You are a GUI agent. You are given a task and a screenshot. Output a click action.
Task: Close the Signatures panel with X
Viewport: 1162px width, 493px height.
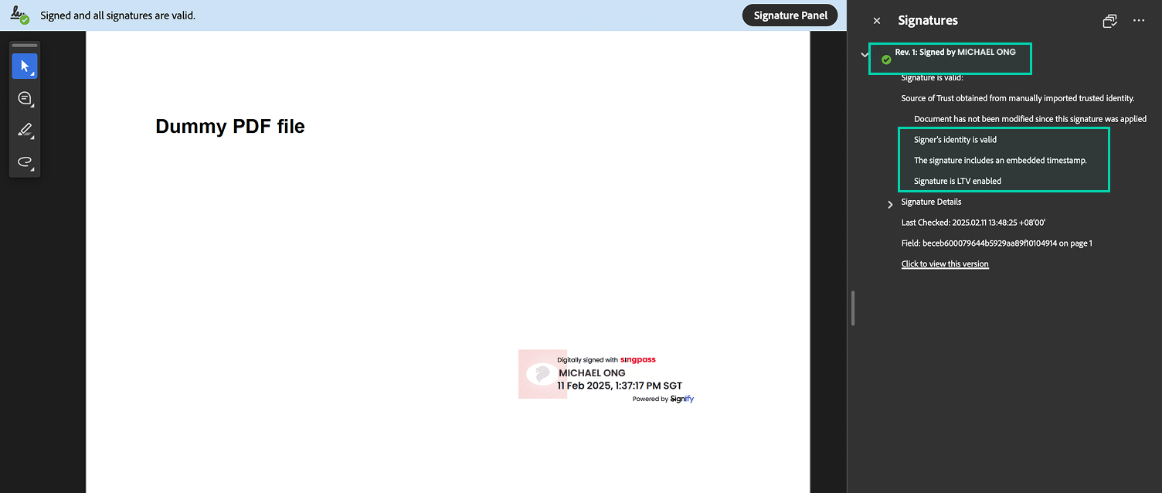876,21
